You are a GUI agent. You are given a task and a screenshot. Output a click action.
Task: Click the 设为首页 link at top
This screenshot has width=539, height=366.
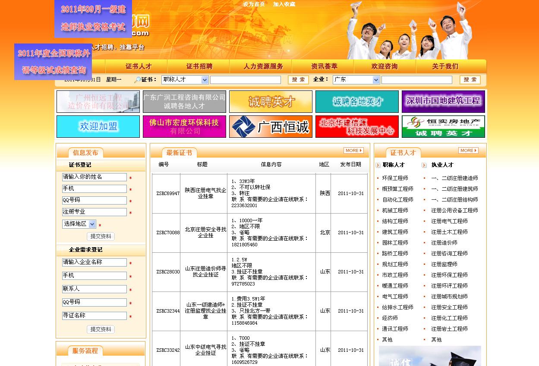click(254, 4)
